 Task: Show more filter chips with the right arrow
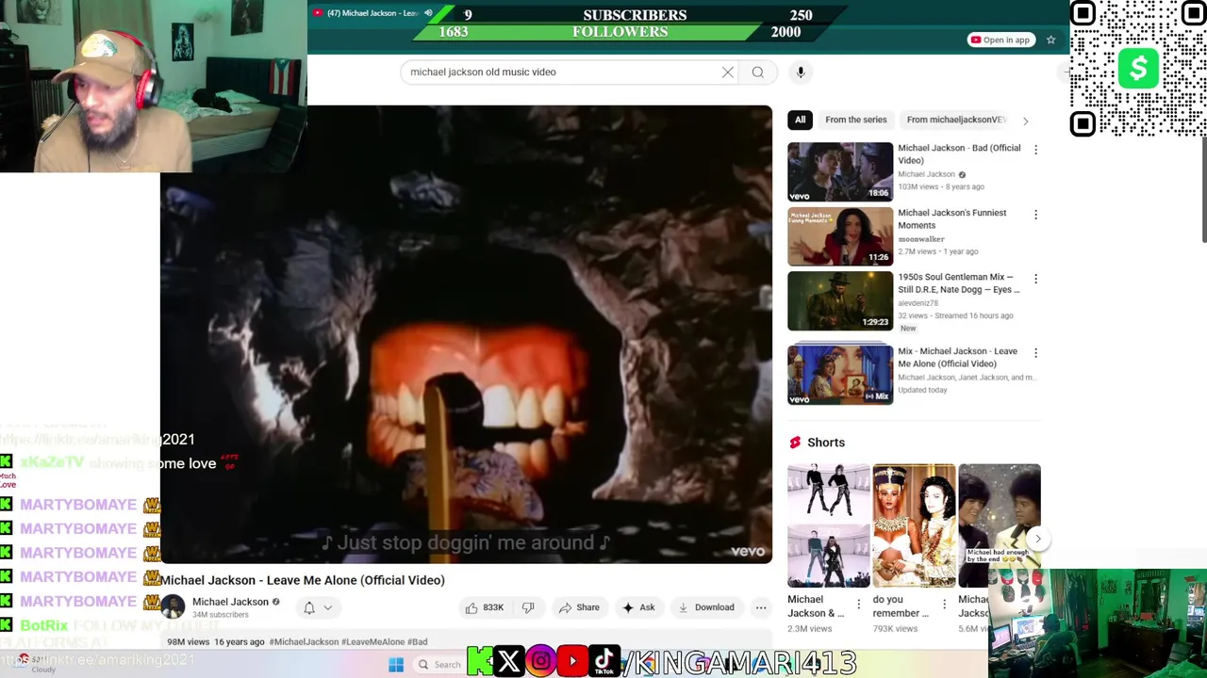click(x=1025, y=121)
